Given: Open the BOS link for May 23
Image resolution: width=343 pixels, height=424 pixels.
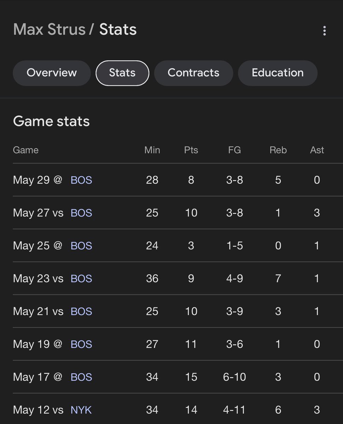Looking at the screenshot, I should 81,279.
